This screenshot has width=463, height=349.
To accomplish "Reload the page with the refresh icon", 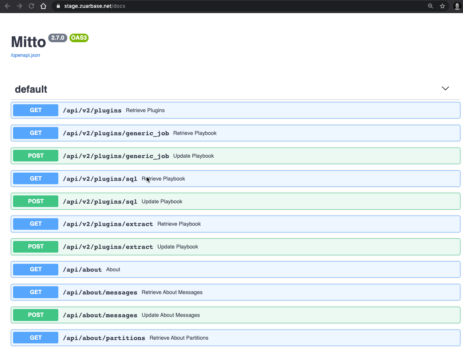I will tap(31, 6).
